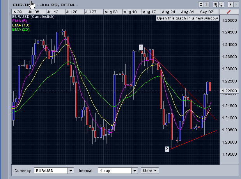The height and width of the screenshot is (179, 241).
Task: Select the red trend line drawing tool
Action: click(x=229, y=12)
